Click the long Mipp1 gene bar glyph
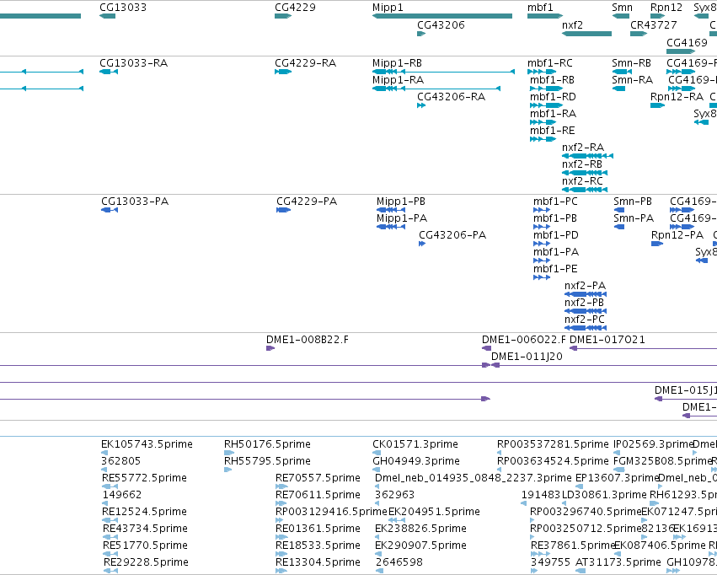717x575 pixels. [442, 16]
